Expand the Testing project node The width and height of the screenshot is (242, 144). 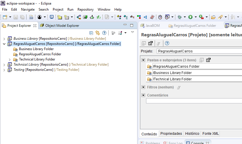coord(4,70)
